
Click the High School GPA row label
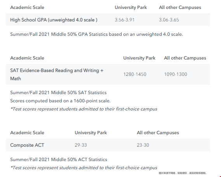tap(54, 20)
